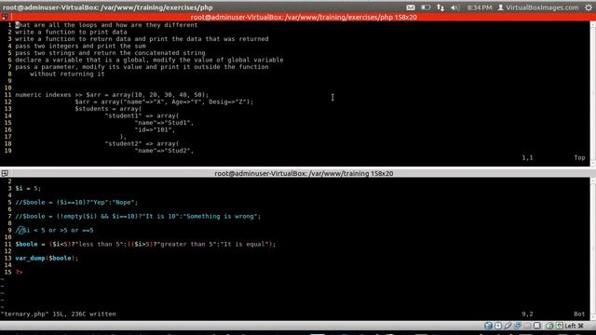
Task: Click the window title in the top panel
Action: pos(108,7)
